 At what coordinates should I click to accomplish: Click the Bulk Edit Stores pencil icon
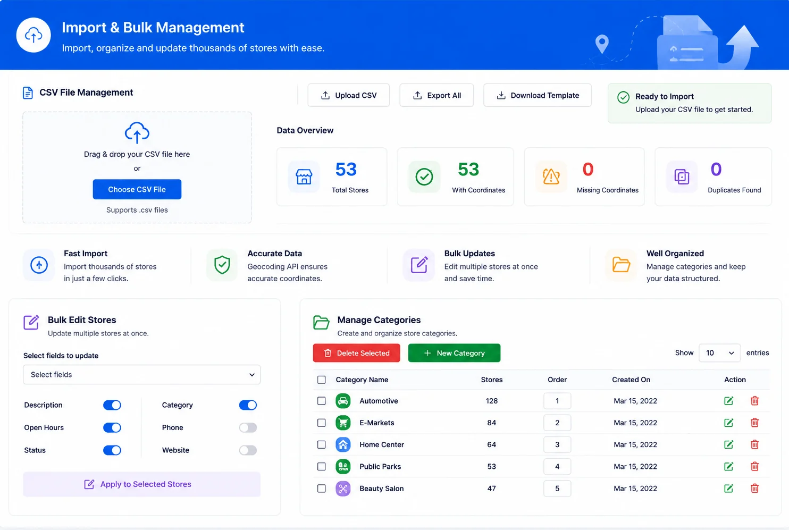coord(31,323)
